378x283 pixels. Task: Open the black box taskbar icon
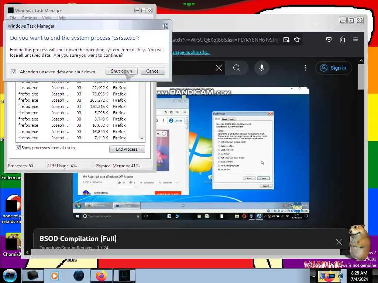(x=33, y=276)
